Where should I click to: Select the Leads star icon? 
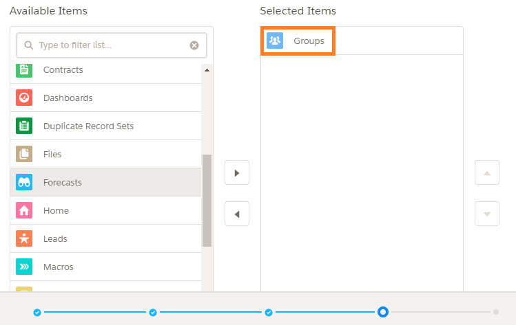(24, 238)
